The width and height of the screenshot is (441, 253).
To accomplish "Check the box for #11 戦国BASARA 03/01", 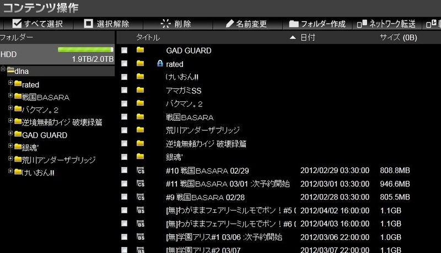I will (124, 184).
